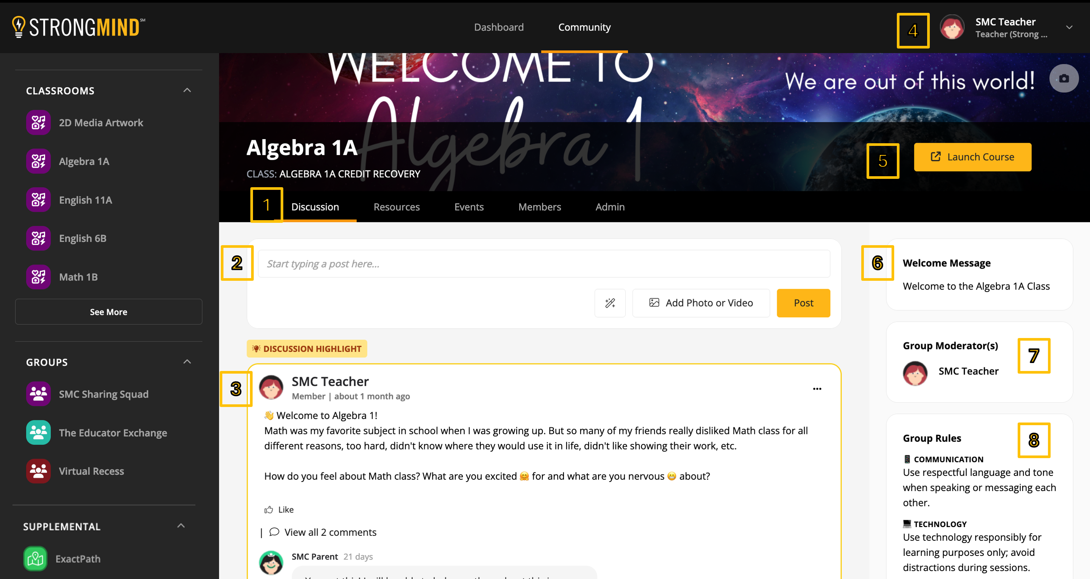Click the magic wand icon in post box
The width and height of the screenshot is (1090, 579).
tap(610, 303)
